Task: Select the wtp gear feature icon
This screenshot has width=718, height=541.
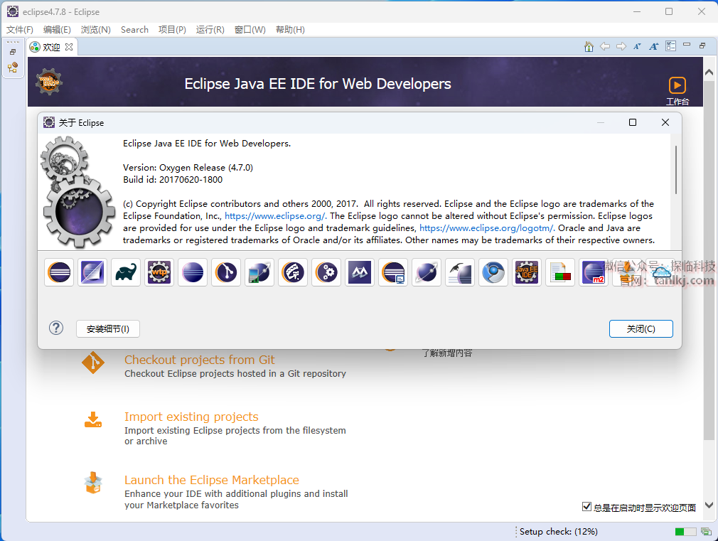Action: 159,272
